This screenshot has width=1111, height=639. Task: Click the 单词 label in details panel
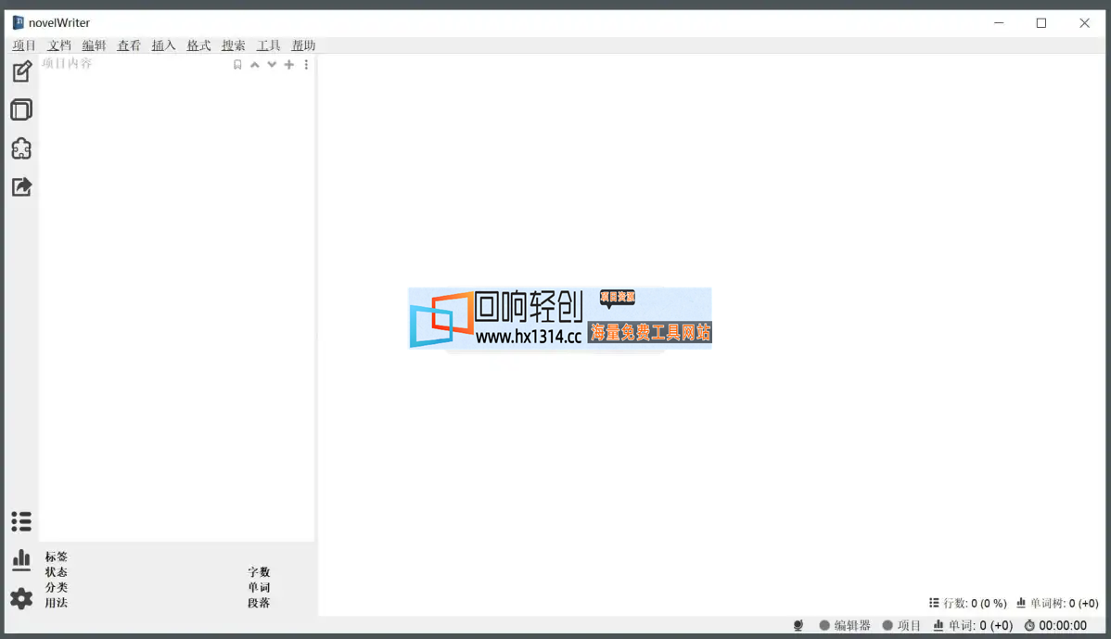pyautogui.click(x=260, y=587)
